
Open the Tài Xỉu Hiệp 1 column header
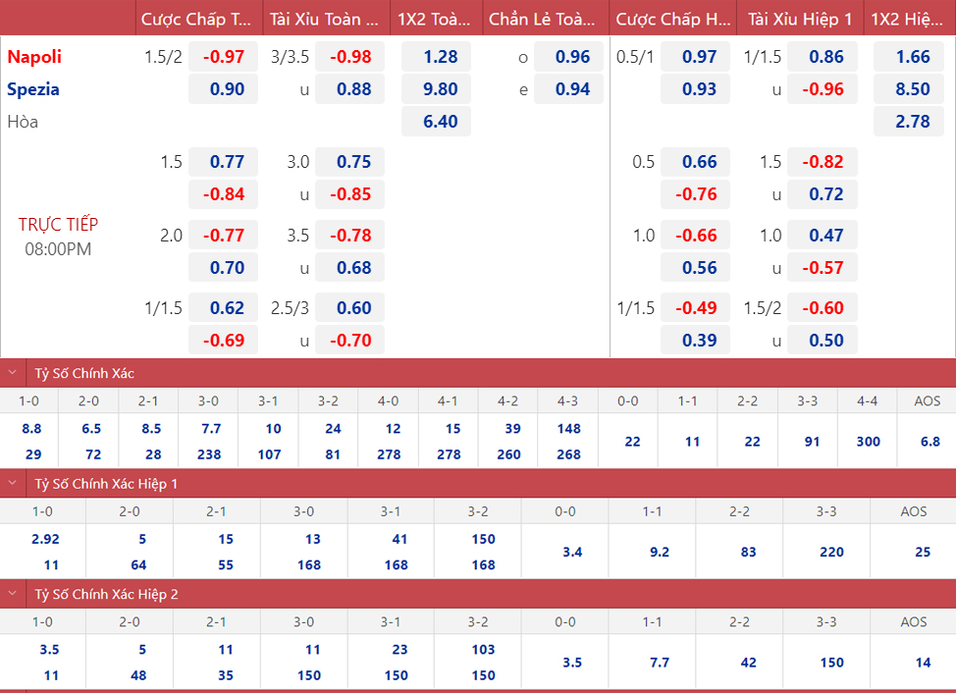[x=800, y=19]
